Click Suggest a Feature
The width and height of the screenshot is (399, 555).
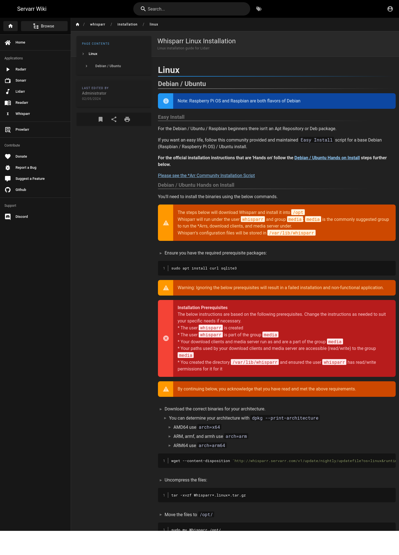coord(35,179)
